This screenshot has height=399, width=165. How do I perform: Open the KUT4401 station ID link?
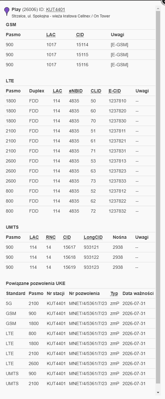(56, 10)
